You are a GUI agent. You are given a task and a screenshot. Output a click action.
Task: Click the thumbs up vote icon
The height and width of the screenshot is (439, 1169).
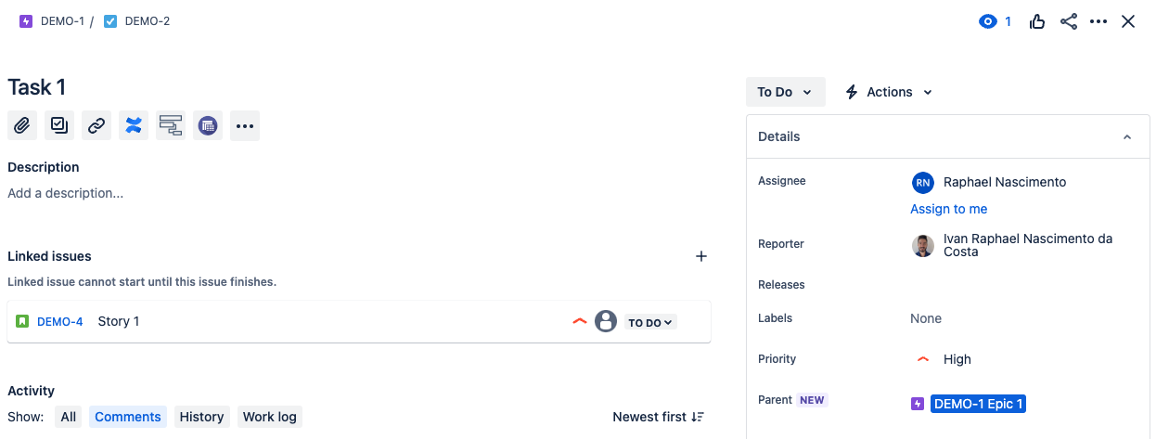click(1037, 21)
